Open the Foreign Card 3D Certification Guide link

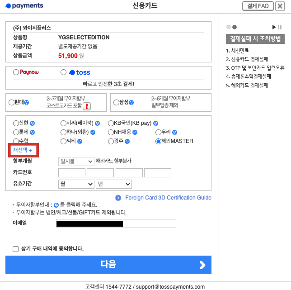(x=168, y=198)
